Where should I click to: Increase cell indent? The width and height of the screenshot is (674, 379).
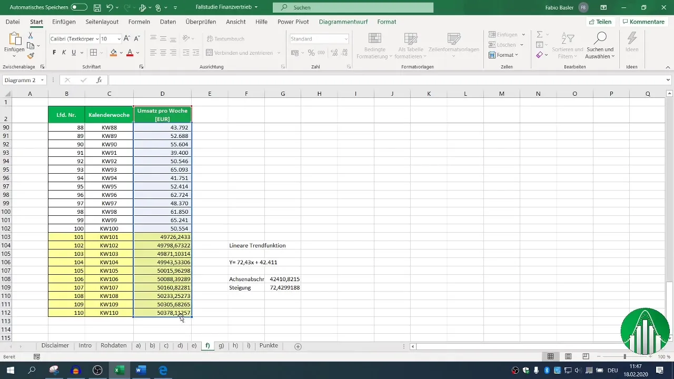point(196,53)
